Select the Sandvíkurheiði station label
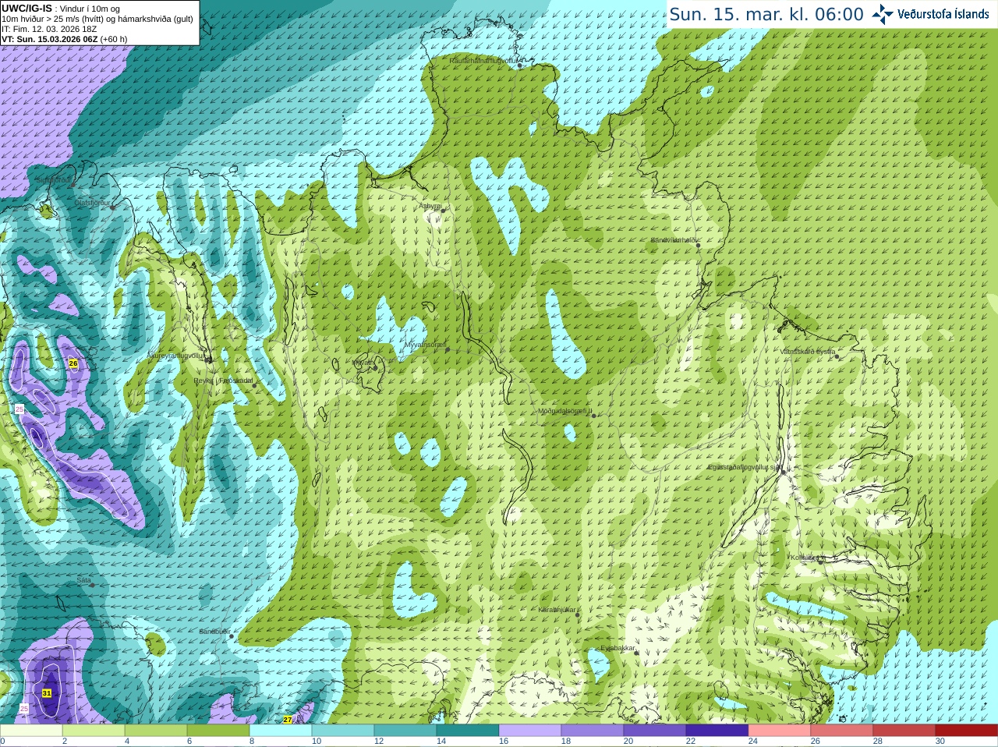Screen dimensions: 998x747 pyautogui.click(x=674, y=240)
